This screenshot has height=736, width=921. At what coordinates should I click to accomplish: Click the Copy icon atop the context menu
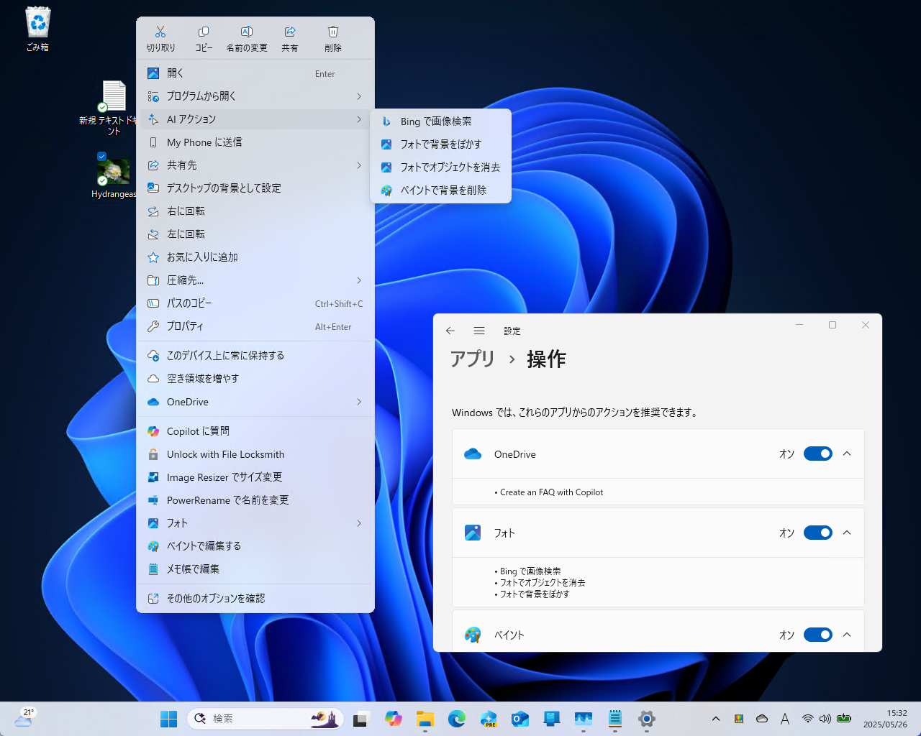click(x=204, y=32)
